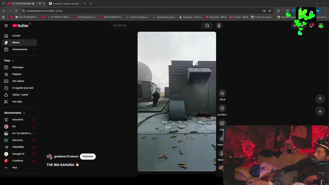Close THE BIG KAHUNA tab
The height and width of the screenshot is (185, 329).
44,4
